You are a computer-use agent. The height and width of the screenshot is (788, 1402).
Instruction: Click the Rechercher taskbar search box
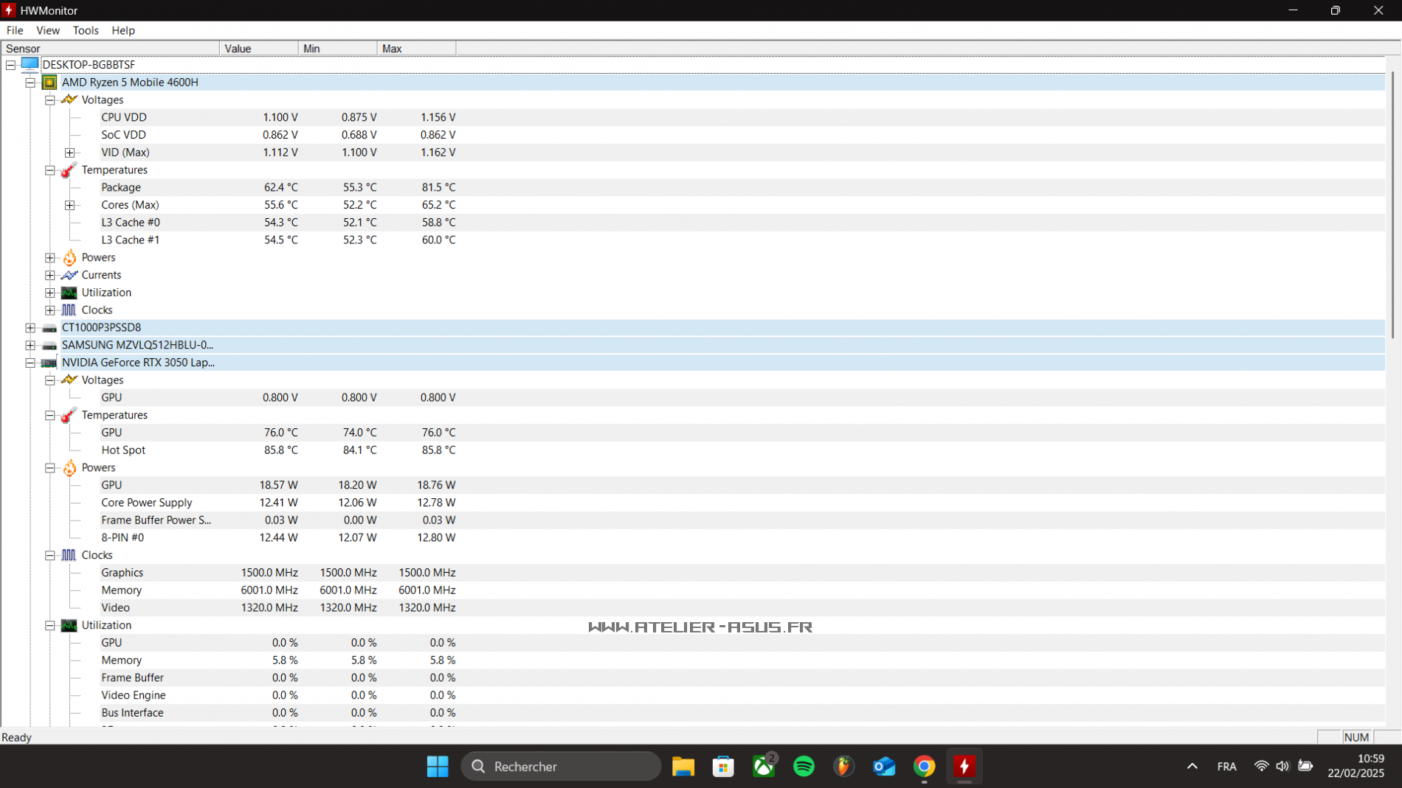561,767
